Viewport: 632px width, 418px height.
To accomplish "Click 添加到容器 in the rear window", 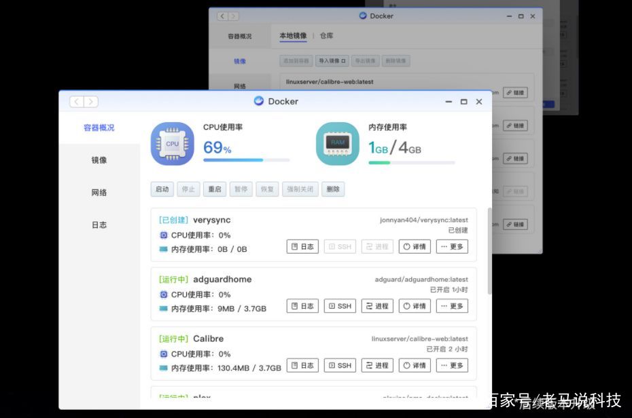I will [x=296, y=61].
